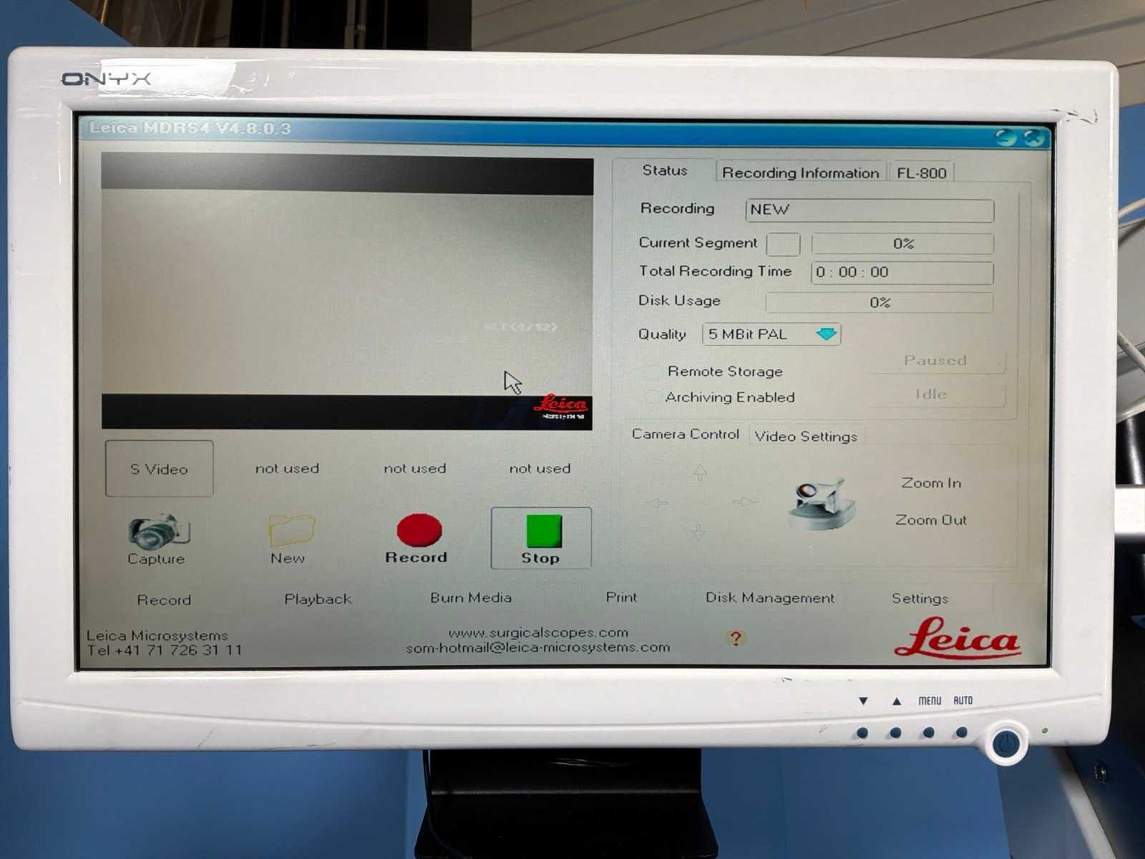
Task: Click the camera pan left arrow
Action: 657,503
